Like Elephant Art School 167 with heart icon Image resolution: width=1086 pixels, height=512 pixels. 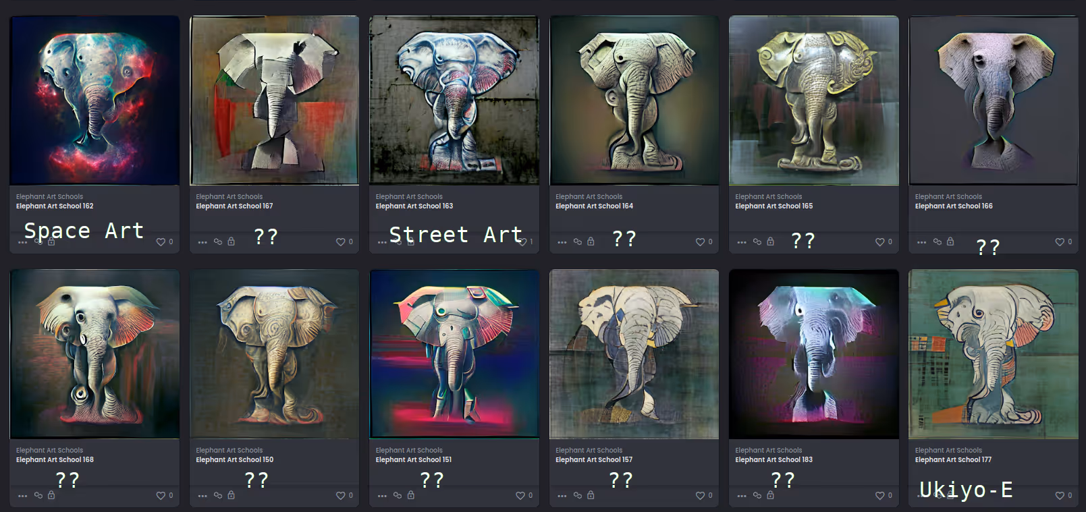tap(340, 242)
